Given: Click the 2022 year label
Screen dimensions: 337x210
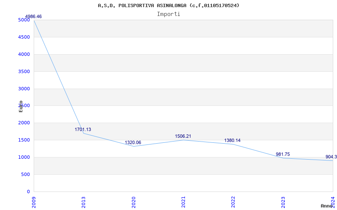Looking at the screenshot, I should [233, 202].
